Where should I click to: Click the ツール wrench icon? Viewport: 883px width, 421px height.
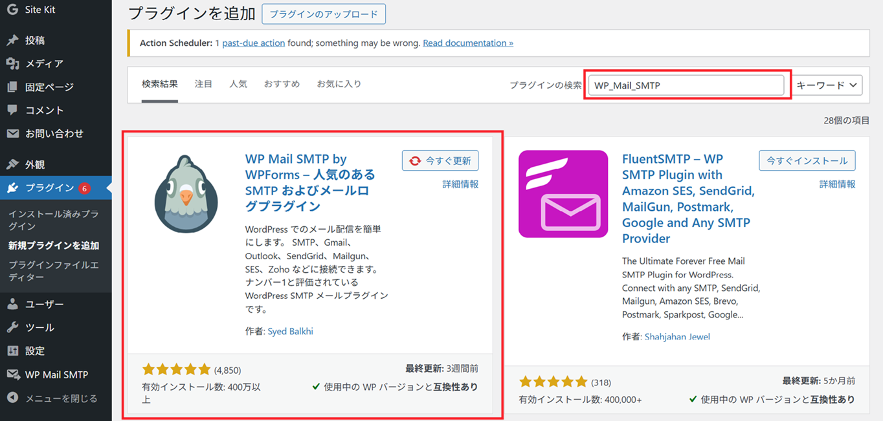[x=12, y=327]
